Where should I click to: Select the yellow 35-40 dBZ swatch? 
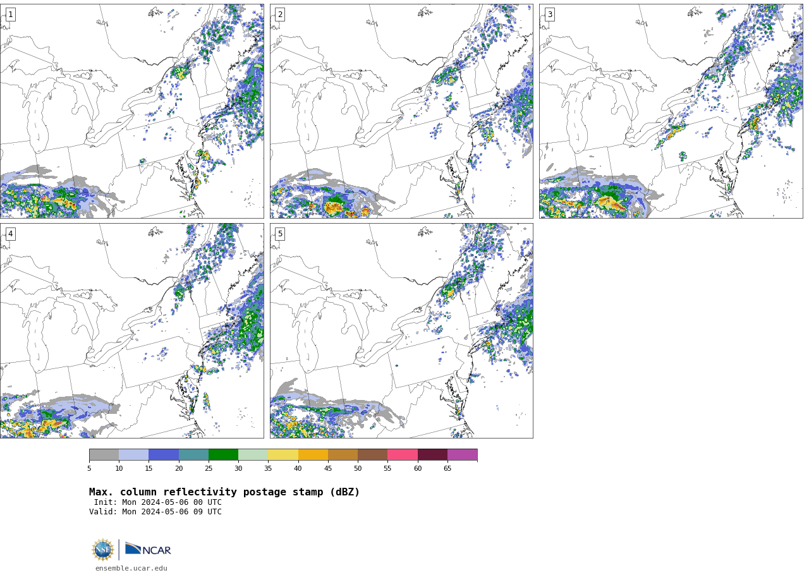[283, 455]
